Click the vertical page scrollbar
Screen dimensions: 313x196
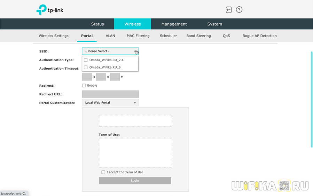(x=312, y=99)
